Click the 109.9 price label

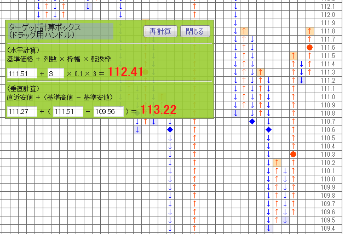pos(328,187)
